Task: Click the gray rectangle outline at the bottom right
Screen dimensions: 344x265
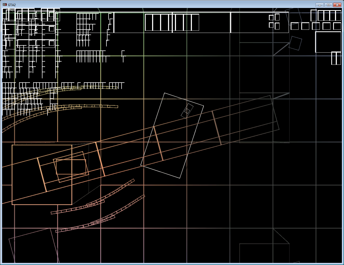Action: [x=264, y=253]
